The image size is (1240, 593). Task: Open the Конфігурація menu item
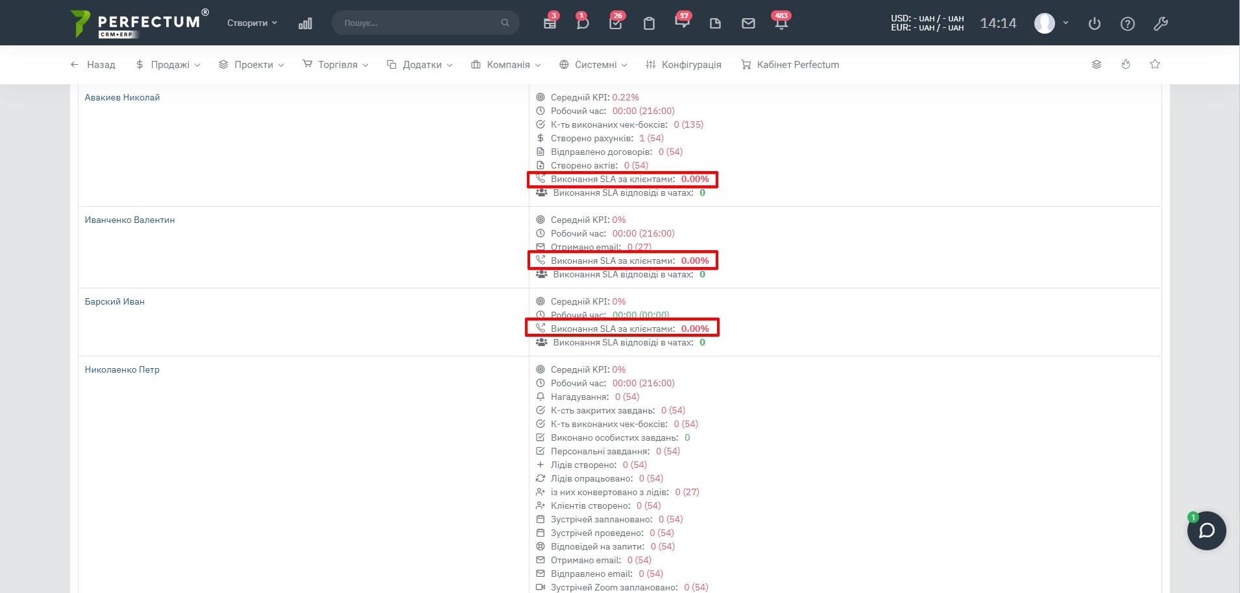tap(683, 65)
